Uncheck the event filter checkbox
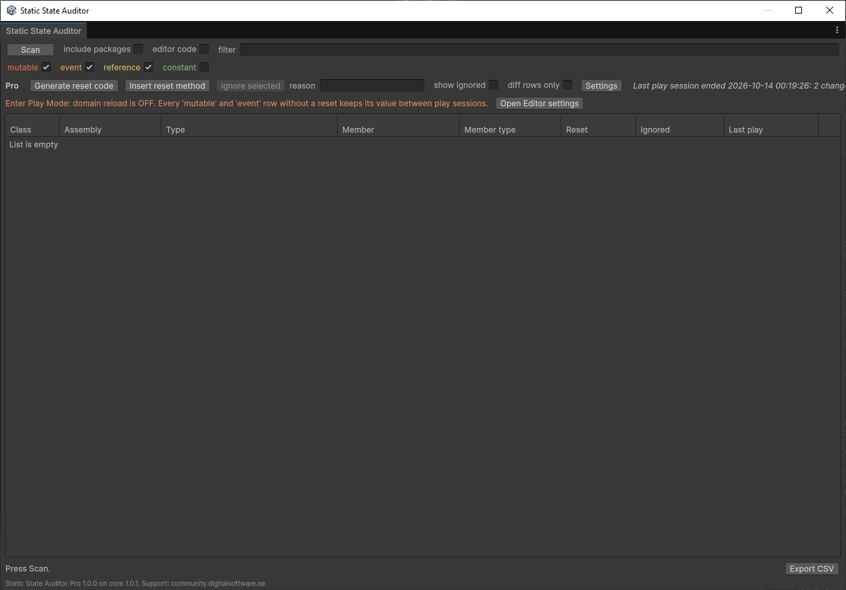The height and width of the screenshot is (590, 846). pyautogui.click(x=89, y=67)
